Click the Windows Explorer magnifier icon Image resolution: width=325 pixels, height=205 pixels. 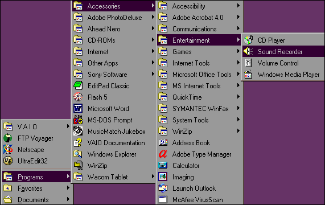(x=78, y=154)
